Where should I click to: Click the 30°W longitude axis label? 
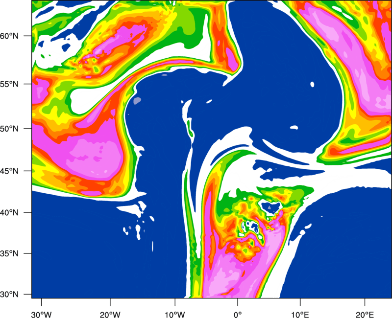[x=42, y=315]
